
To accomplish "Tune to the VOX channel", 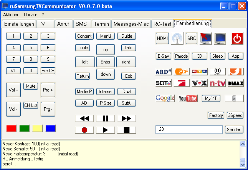I will click(x=200, y=83).
